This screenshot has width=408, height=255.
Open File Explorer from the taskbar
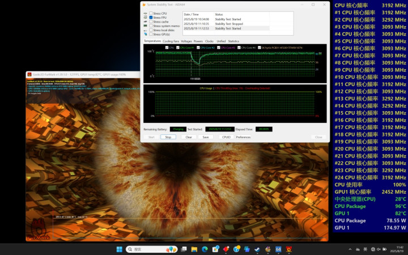click(x=194, y=249)
